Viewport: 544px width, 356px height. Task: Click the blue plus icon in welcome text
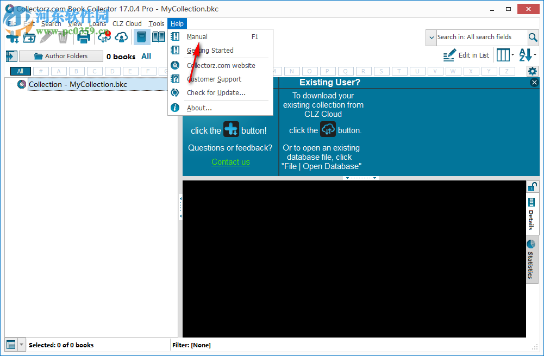click(231, 129)
